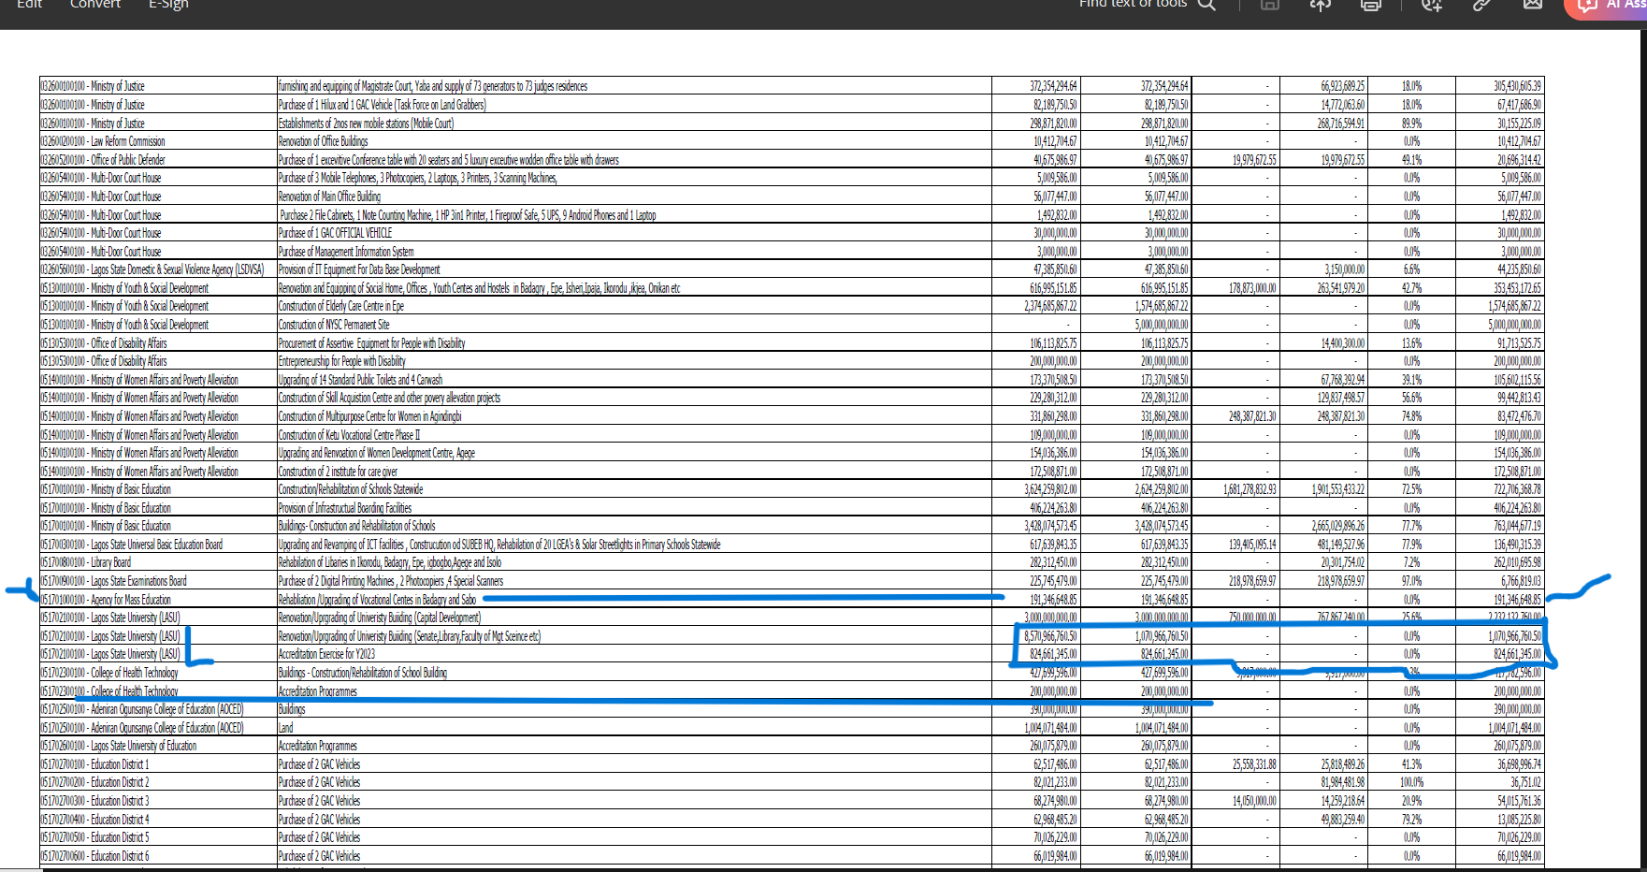Click amount '2,374,685,867.22' cell

pyautogui.click(x=1050, y=306)
